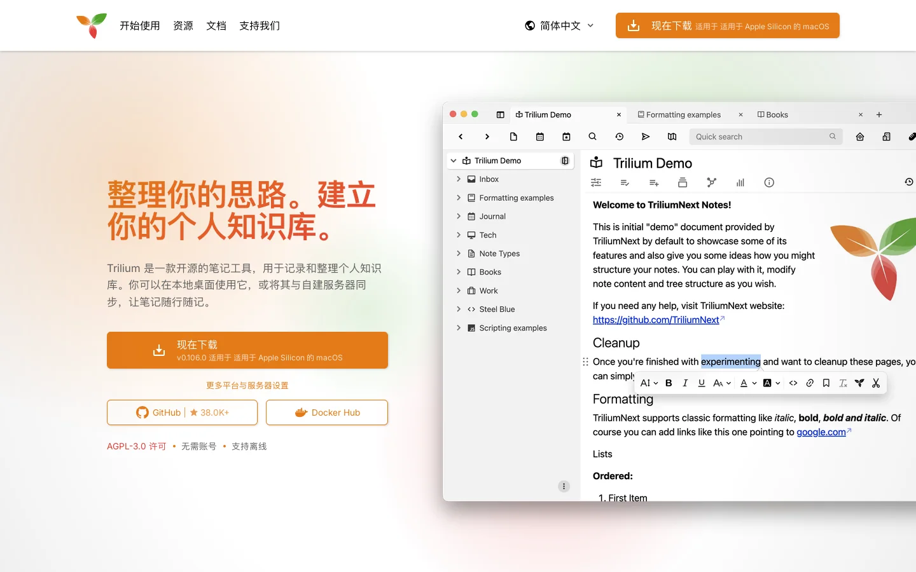Image resolution: width=916 pixels, height=572 pixels.
Task: Open recent changes with the clock history icon
Action: point(619,137)
